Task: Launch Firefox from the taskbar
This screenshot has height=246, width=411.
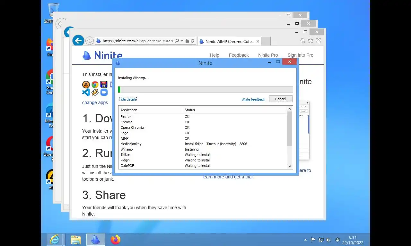Action: (116, 239)
